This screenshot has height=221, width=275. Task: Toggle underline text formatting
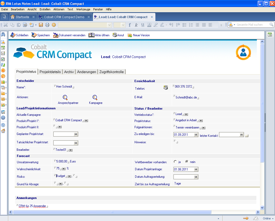click(143, 25)
